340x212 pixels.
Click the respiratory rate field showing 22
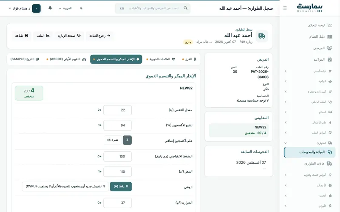click(x=118, y=110)
